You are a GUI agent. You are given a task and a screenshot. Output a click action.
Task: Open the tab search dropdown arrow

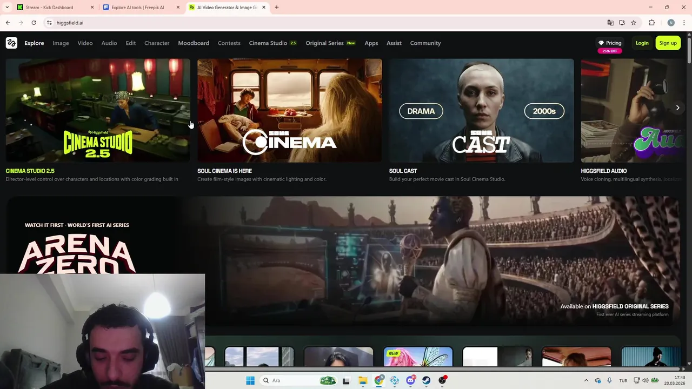7,8
